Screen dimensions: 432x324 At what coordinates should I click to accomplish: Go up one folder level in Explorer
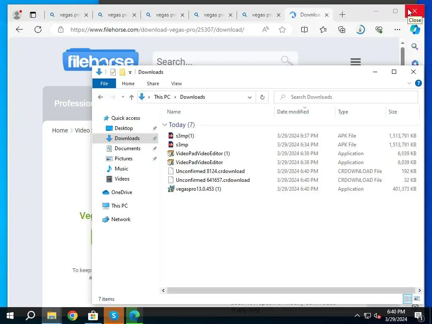click(132, 97)
